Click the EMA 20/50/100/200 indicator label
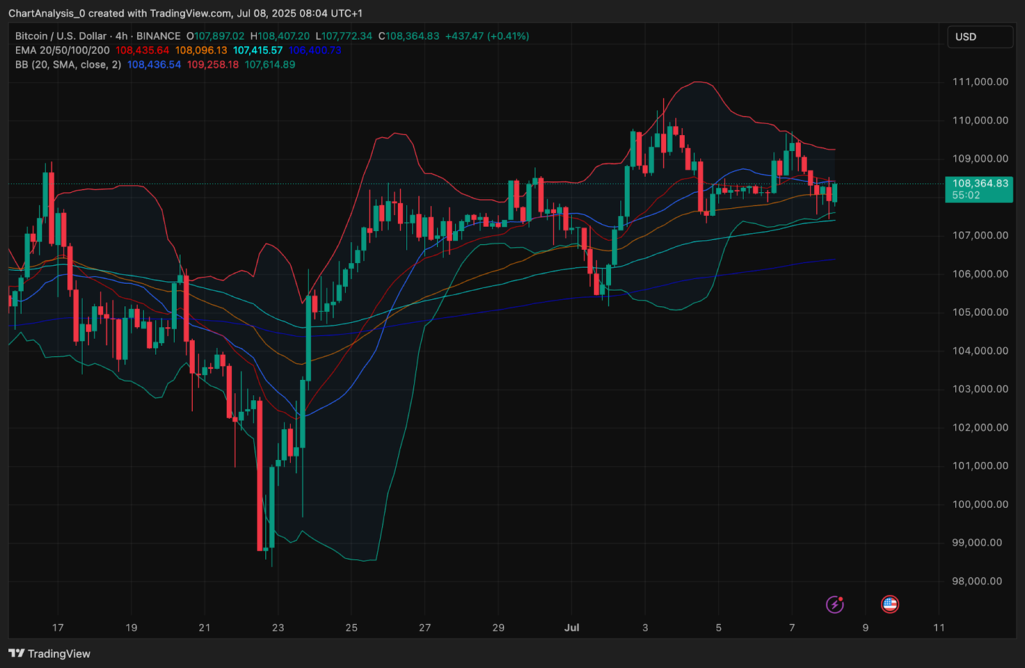Viewport: 1025px width, 668px height. 62,51
